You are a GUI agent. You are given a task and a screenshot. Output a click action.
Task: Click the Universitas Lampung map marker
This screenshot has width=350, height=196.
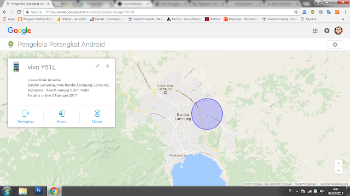[165, 93]
